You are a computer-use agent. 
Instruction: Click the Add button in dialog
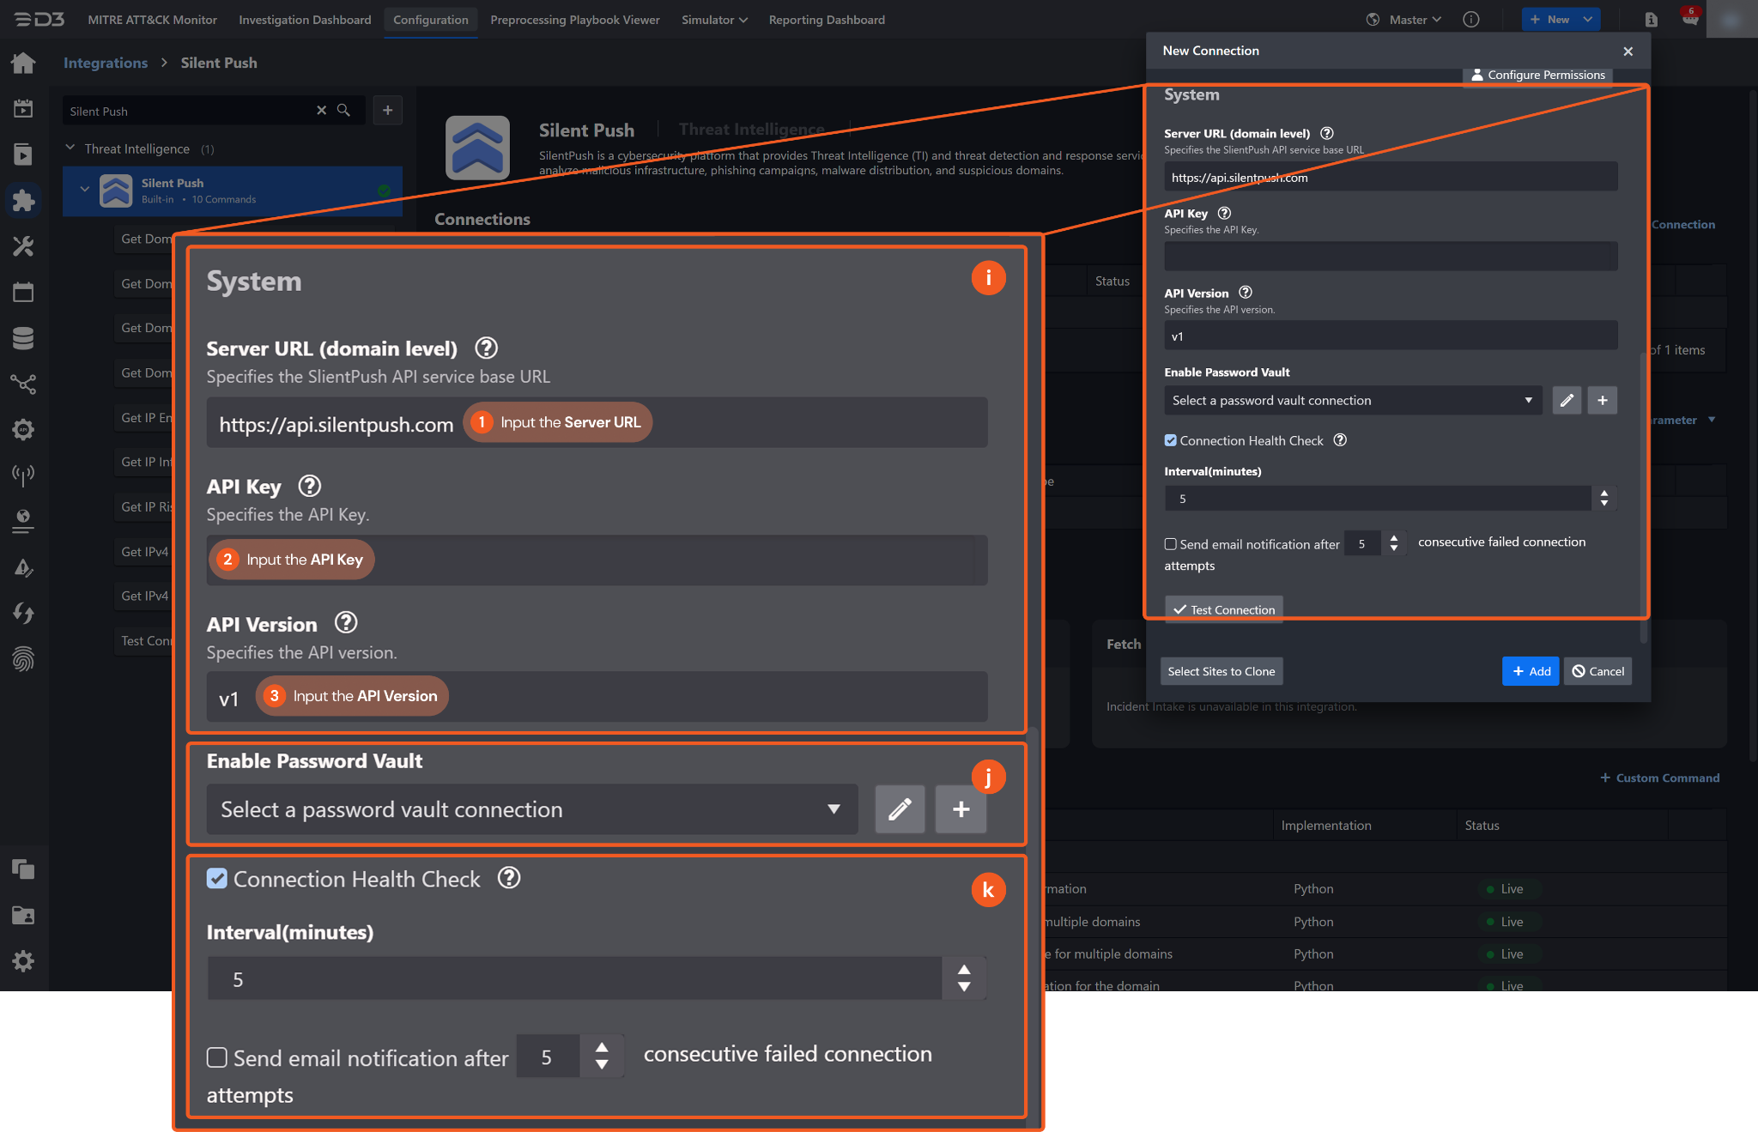coord(1530,671)
